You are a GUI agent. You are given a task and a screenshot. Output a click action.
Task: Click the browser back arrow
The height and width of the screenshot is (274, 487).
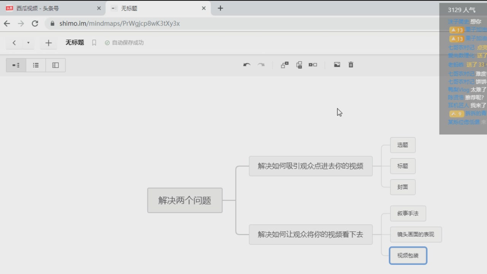[x=7, y=23]
